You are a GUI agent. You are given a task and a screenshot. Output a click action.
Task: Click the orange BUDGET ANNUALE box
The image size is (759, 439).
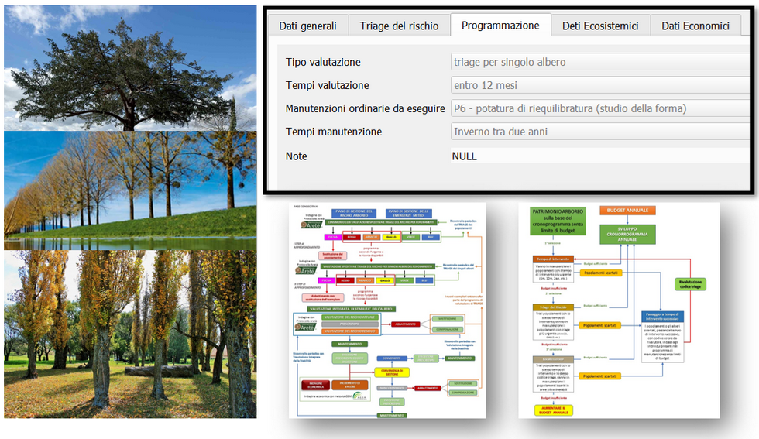627,211
